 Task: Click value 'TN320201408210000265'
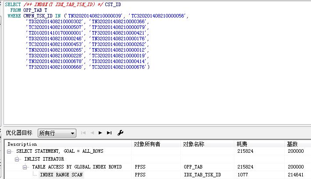(x=55, y=50)
